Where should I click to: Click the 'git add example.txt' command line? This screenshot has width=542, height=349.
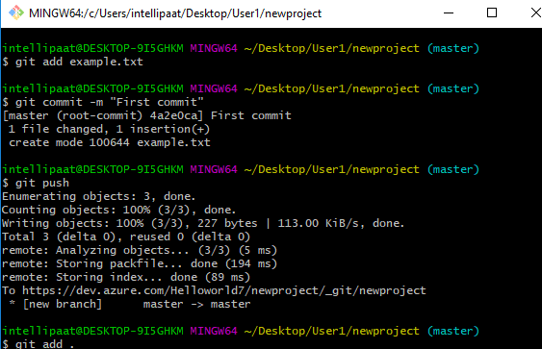point(72,62)
